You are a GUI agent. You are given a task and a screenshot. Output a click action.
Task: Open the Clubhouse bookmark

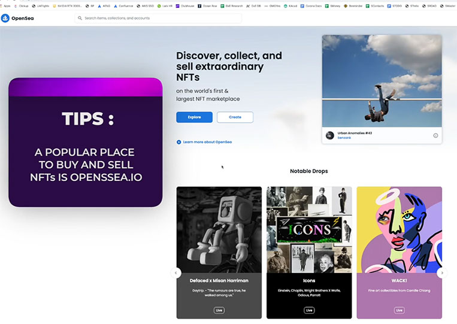point(185,6)
